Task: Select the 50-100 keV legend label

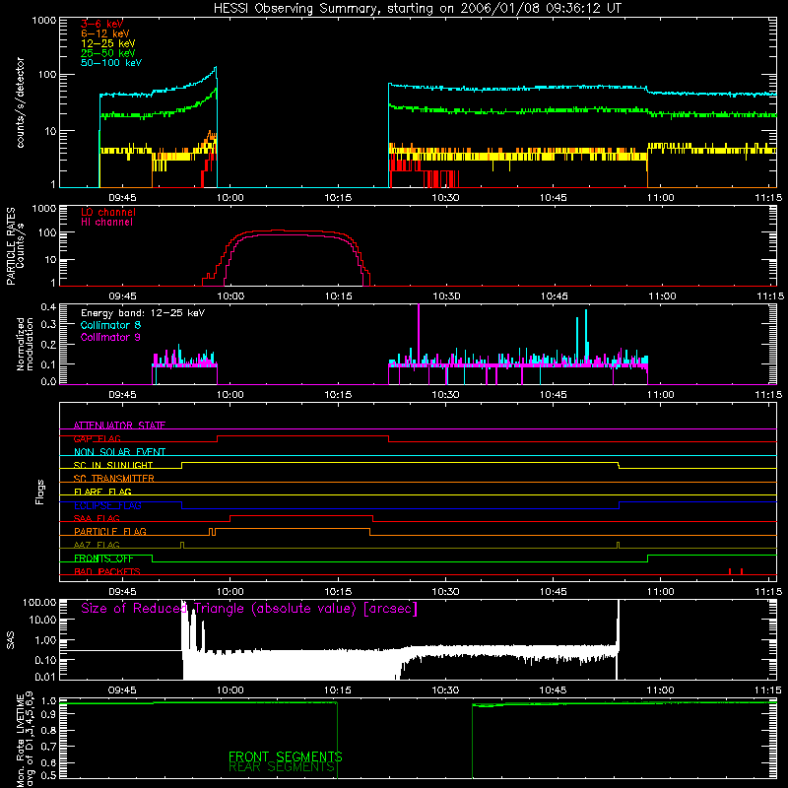Action: [111, 63]
